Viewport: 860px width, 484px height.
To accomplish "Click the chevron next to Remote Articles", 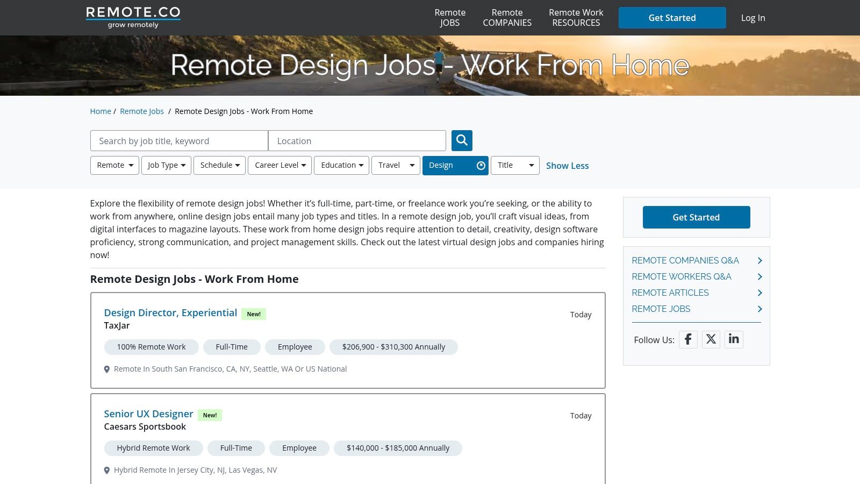I will [x=759, y=293].
